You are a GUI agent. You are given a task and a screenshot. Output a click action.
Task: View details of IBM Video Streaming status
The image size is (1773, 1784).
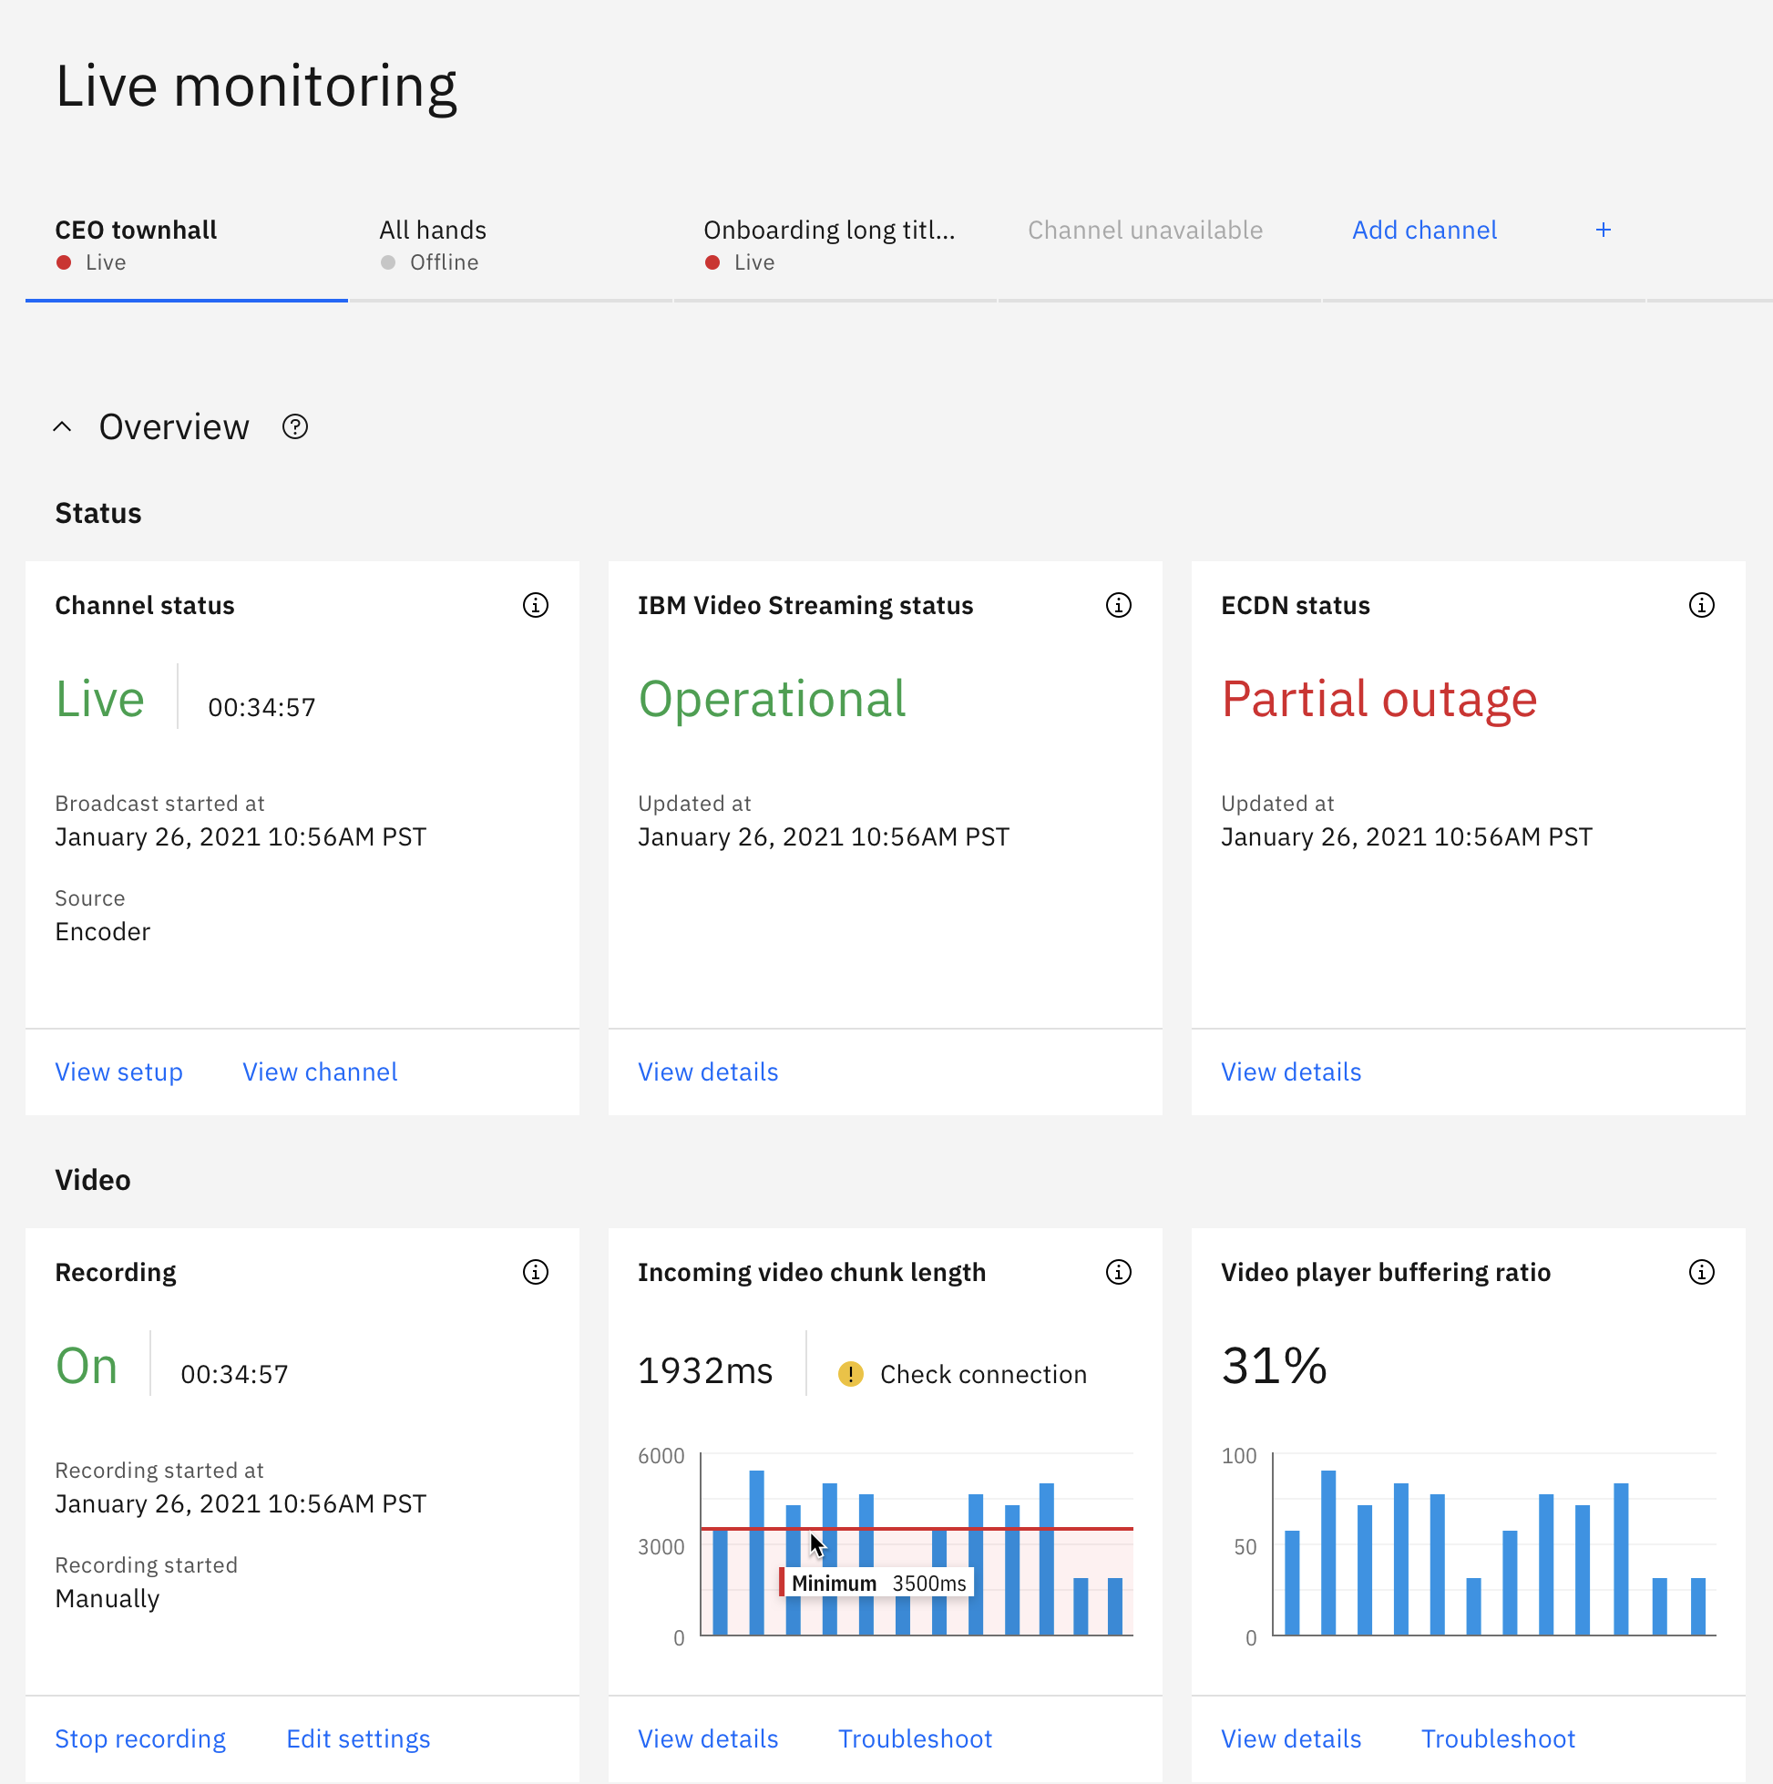[708, 1071]
